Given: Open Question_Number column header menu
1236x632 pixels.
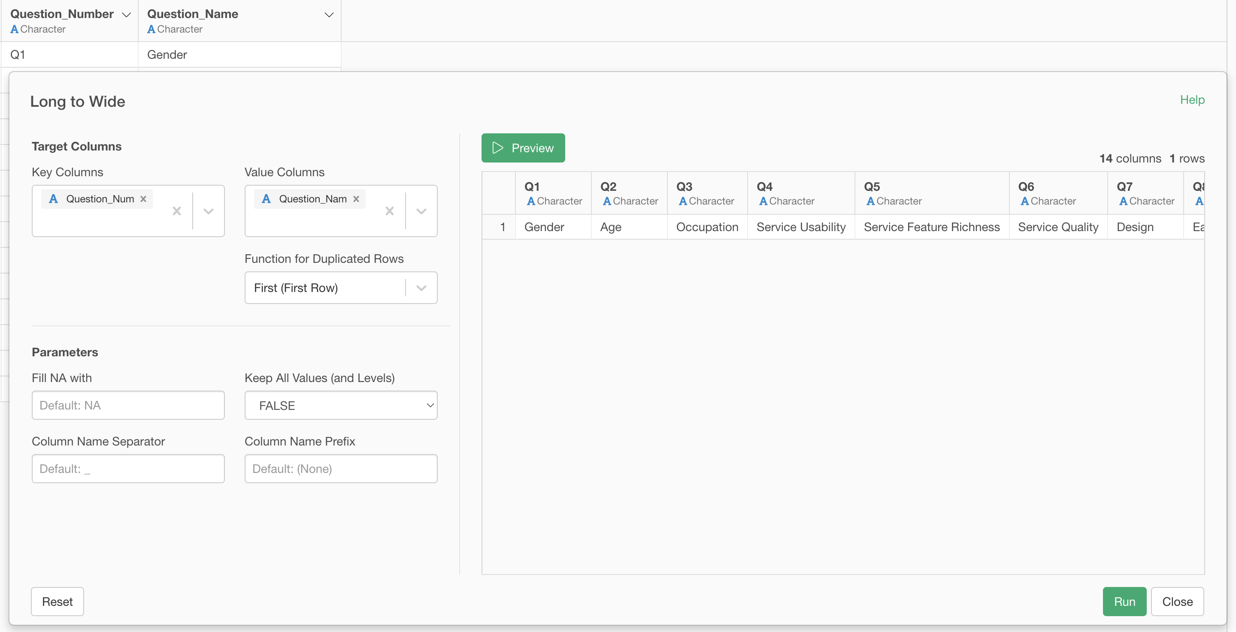Looking at the screenshot, I should pyautogui.click(x=126, y=15).
